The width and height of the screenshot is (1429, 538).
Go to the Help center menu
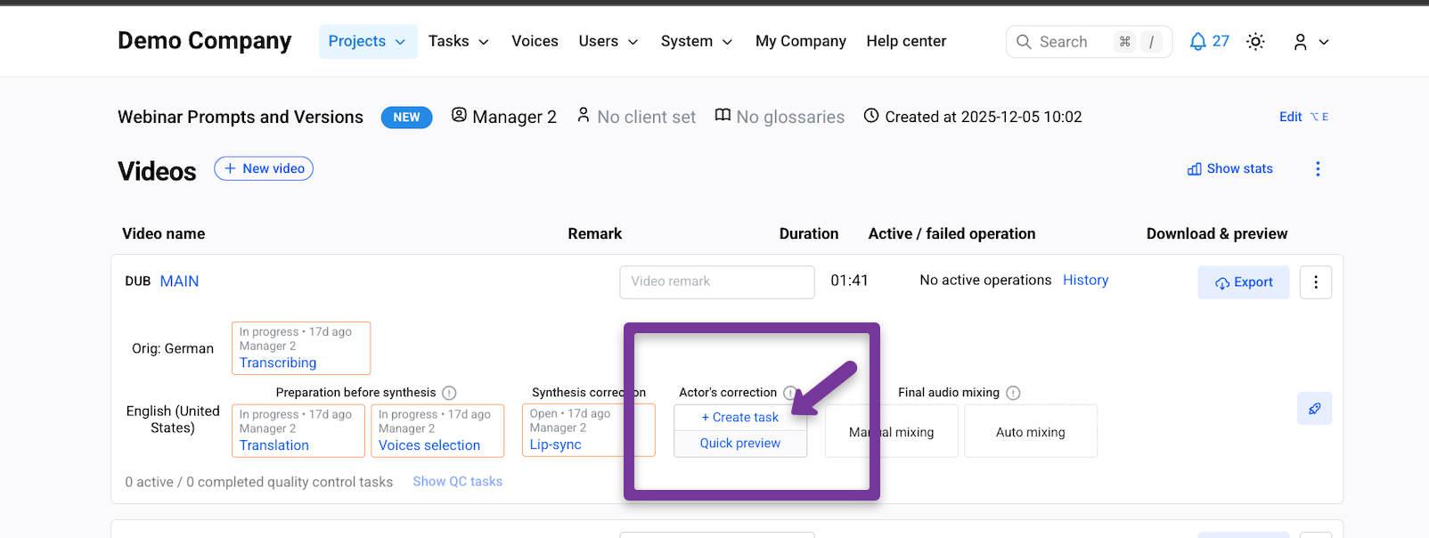(x=906, y=41)
